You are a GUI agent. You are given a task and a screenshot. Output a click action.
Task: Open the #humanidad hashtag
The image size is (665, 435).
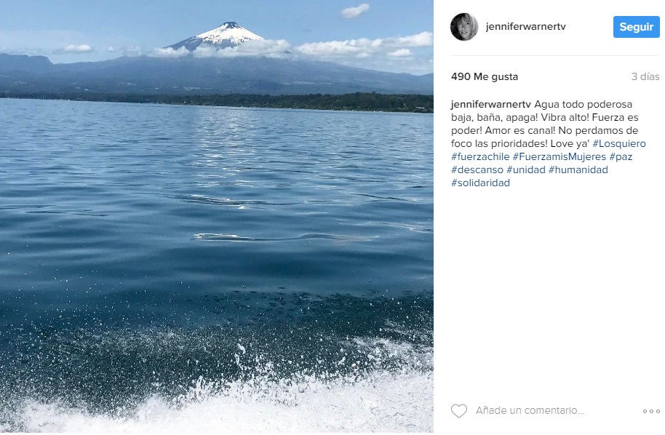578,170
